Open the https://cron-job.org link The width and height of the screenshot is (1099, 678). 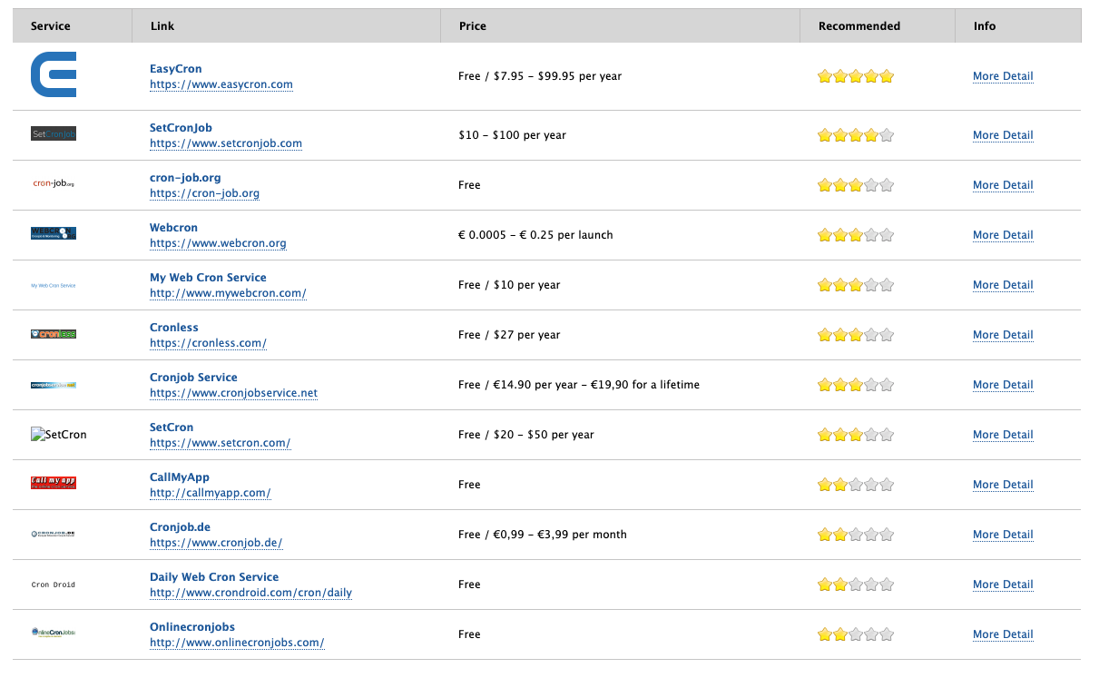pyautogui.click(x=205, y=193)
